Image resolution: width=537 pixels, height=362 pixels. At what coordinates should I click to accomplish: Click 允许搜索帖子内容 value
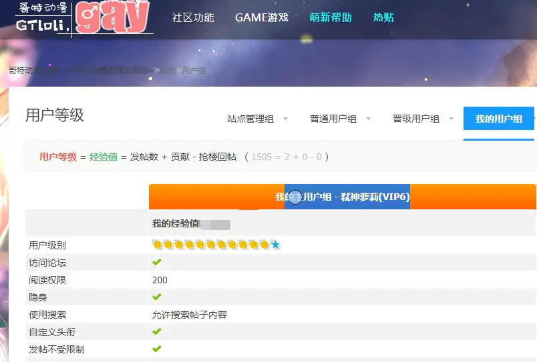(190, 315)
